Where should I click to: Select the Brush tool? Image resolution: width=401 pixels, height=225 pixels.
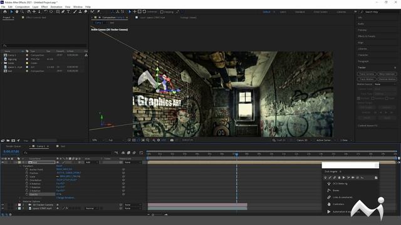coord(75,12)
